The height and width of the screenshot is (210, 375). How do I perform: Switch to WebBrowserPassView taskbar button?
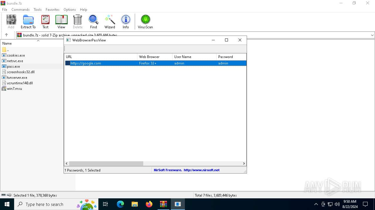click(178, 204)
